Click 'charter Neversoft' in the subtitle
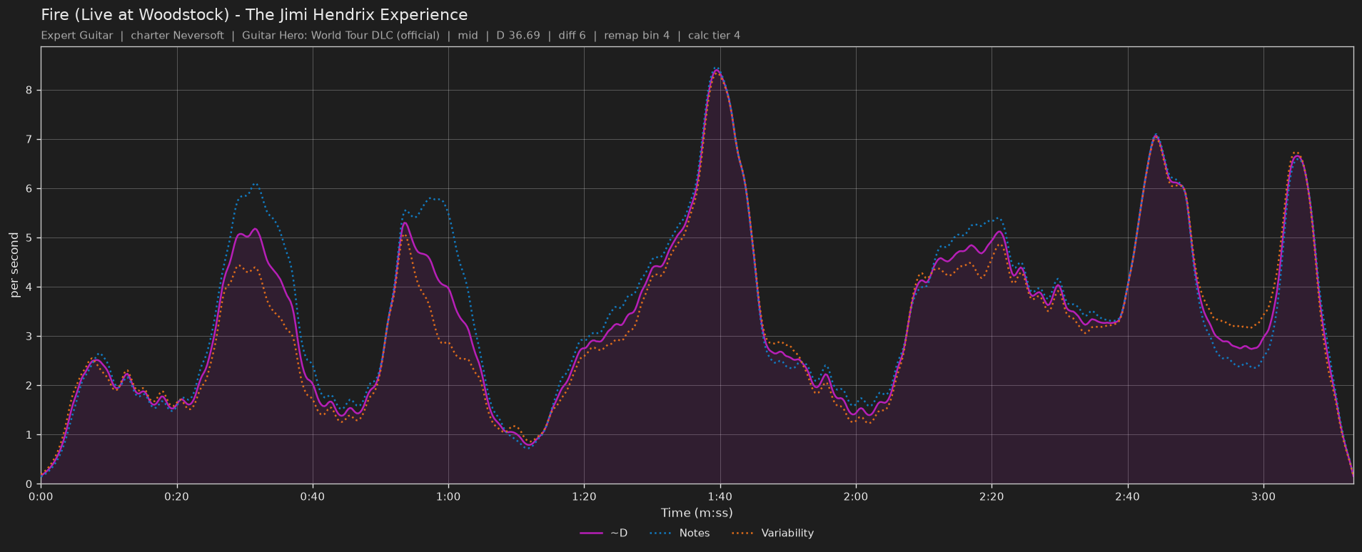The height and width of the screenshot is (552, 1362). pyautogui.click(x=177, y=36)
